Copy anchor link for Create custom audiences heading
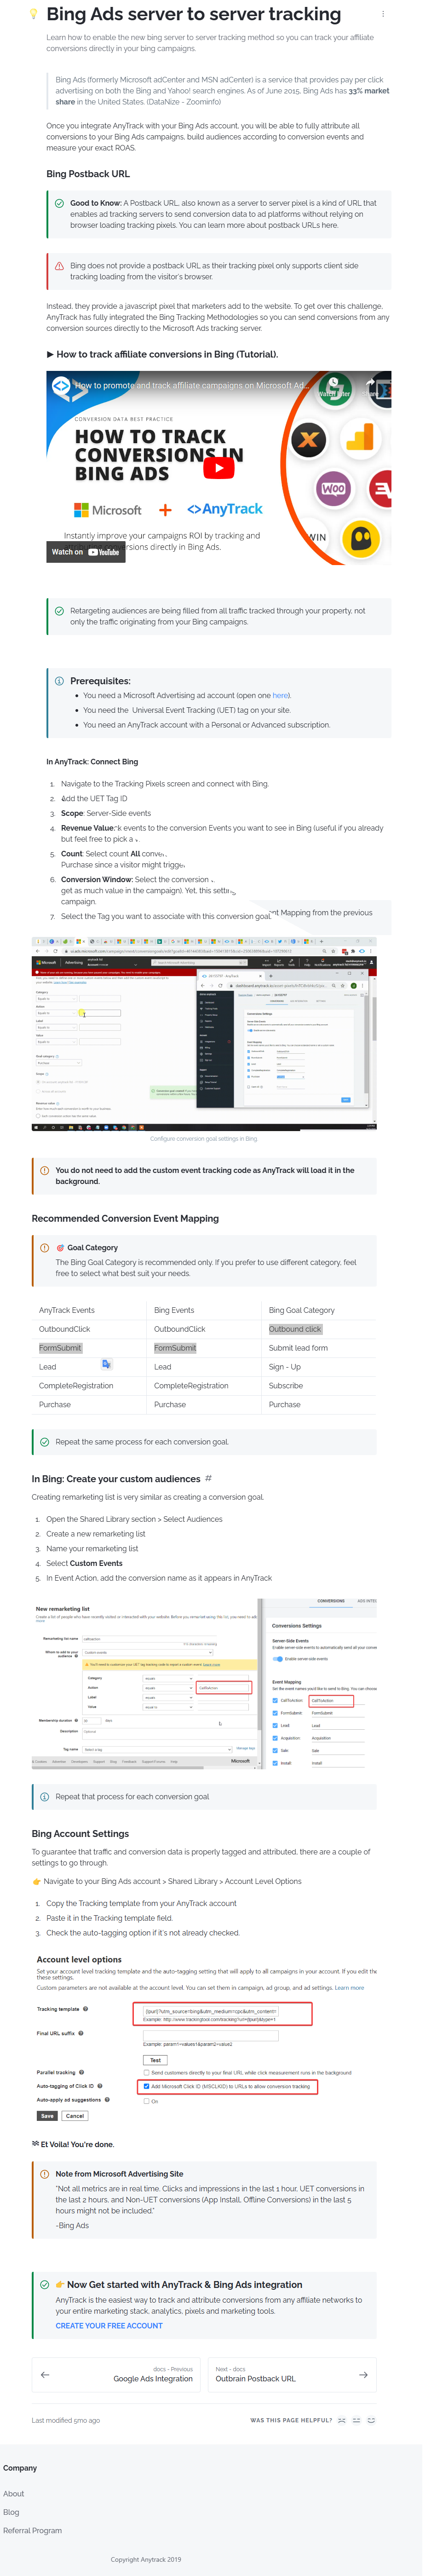 pyautogui.click(x=208, y=1478)
